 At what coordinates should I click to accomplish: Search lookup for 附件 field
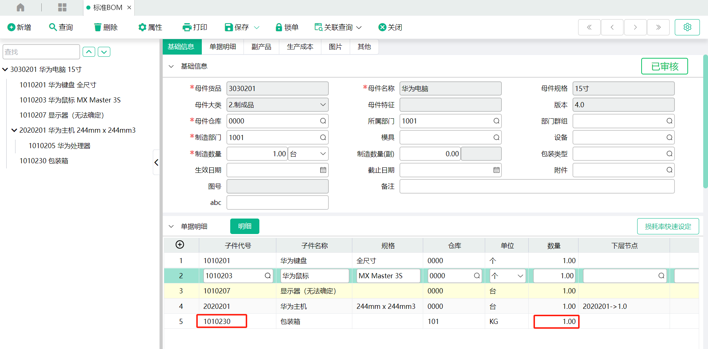click(x=669, y=170)
